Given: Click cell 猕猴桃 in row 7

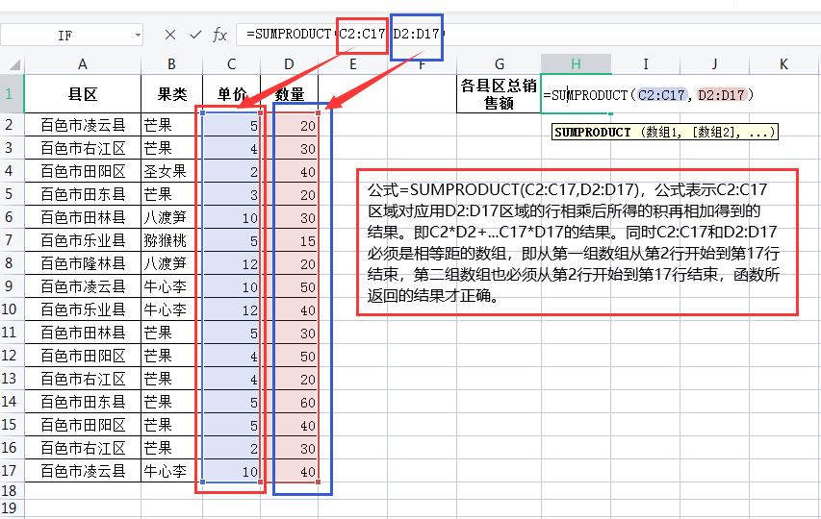Looking at the screenshot, I should [x=171, y=240].
